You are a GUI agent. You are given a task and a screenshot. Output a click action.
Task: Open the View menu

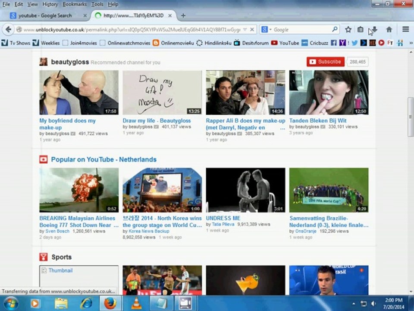[x=32, y=4]
